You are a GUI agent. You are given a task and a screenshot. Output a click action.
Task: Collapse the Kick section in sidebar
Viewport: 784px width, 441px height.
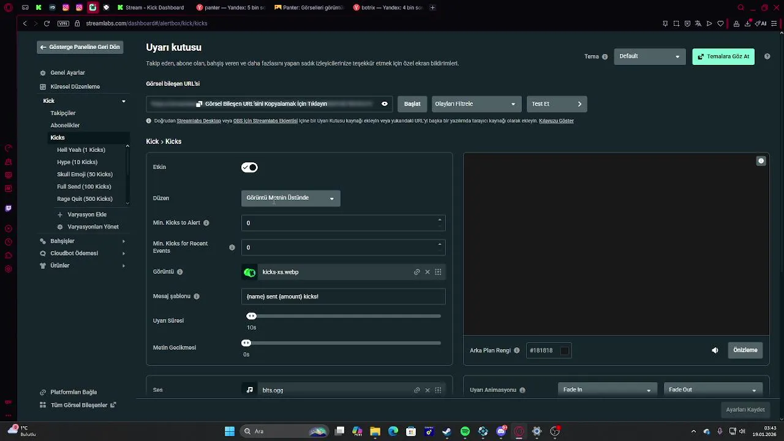click(123, 101)
